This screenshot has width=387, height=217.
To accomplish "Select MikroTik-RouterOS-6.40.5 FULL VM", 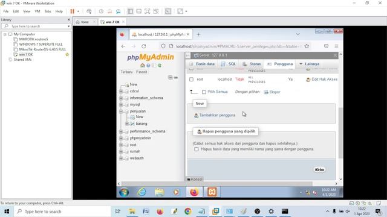I will 42,49.
